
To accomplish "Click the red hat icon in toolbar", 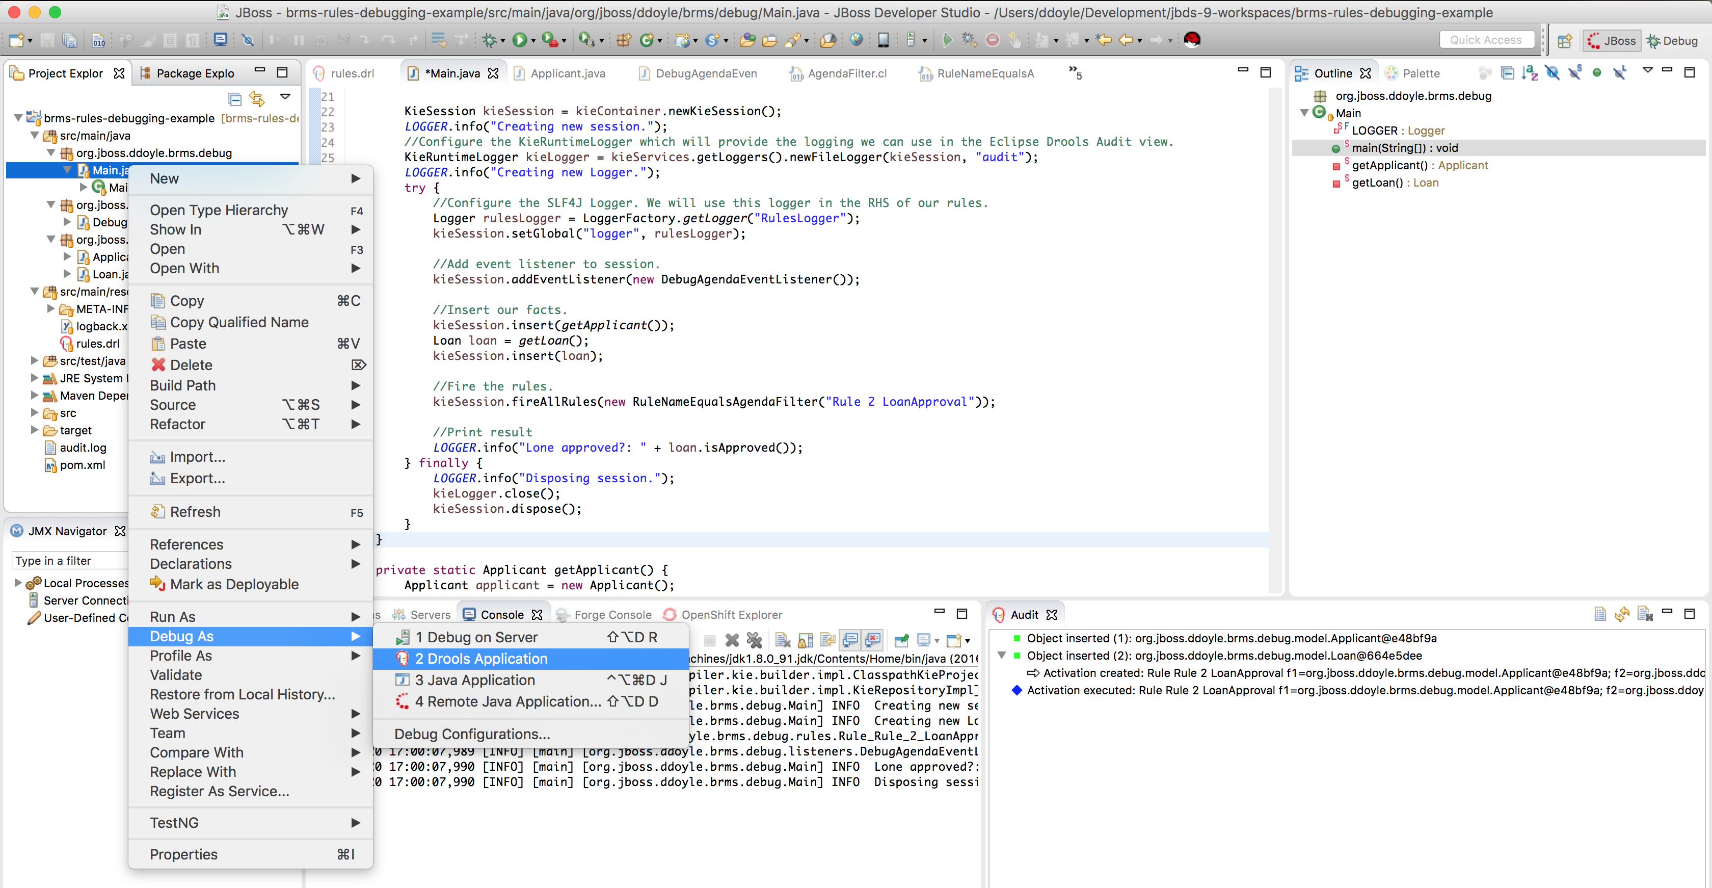I will click(x=1192, y=39).
